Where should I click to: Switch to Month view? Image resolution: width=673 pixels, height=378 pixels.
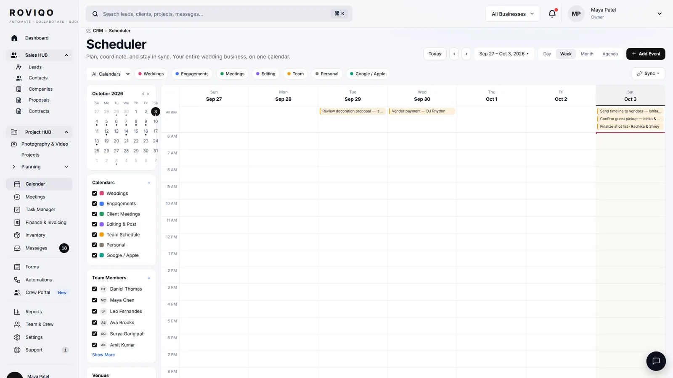587,54
